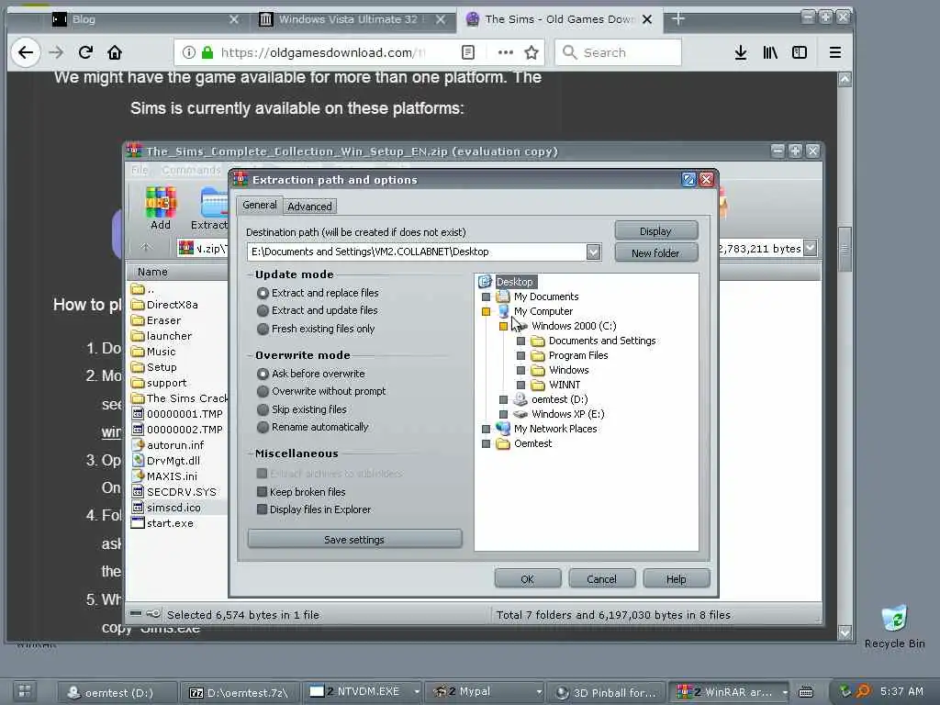Select Extract and update files option
Image resolution: width=940 pixels, height=705 pixels.
click(318, 310)
